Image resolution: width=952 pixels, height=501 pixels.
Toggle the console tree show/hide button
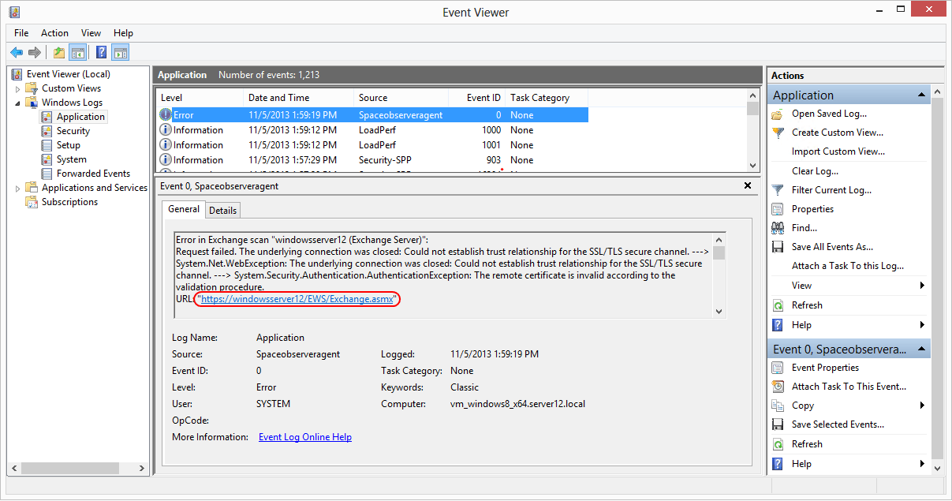pos(78,53)
